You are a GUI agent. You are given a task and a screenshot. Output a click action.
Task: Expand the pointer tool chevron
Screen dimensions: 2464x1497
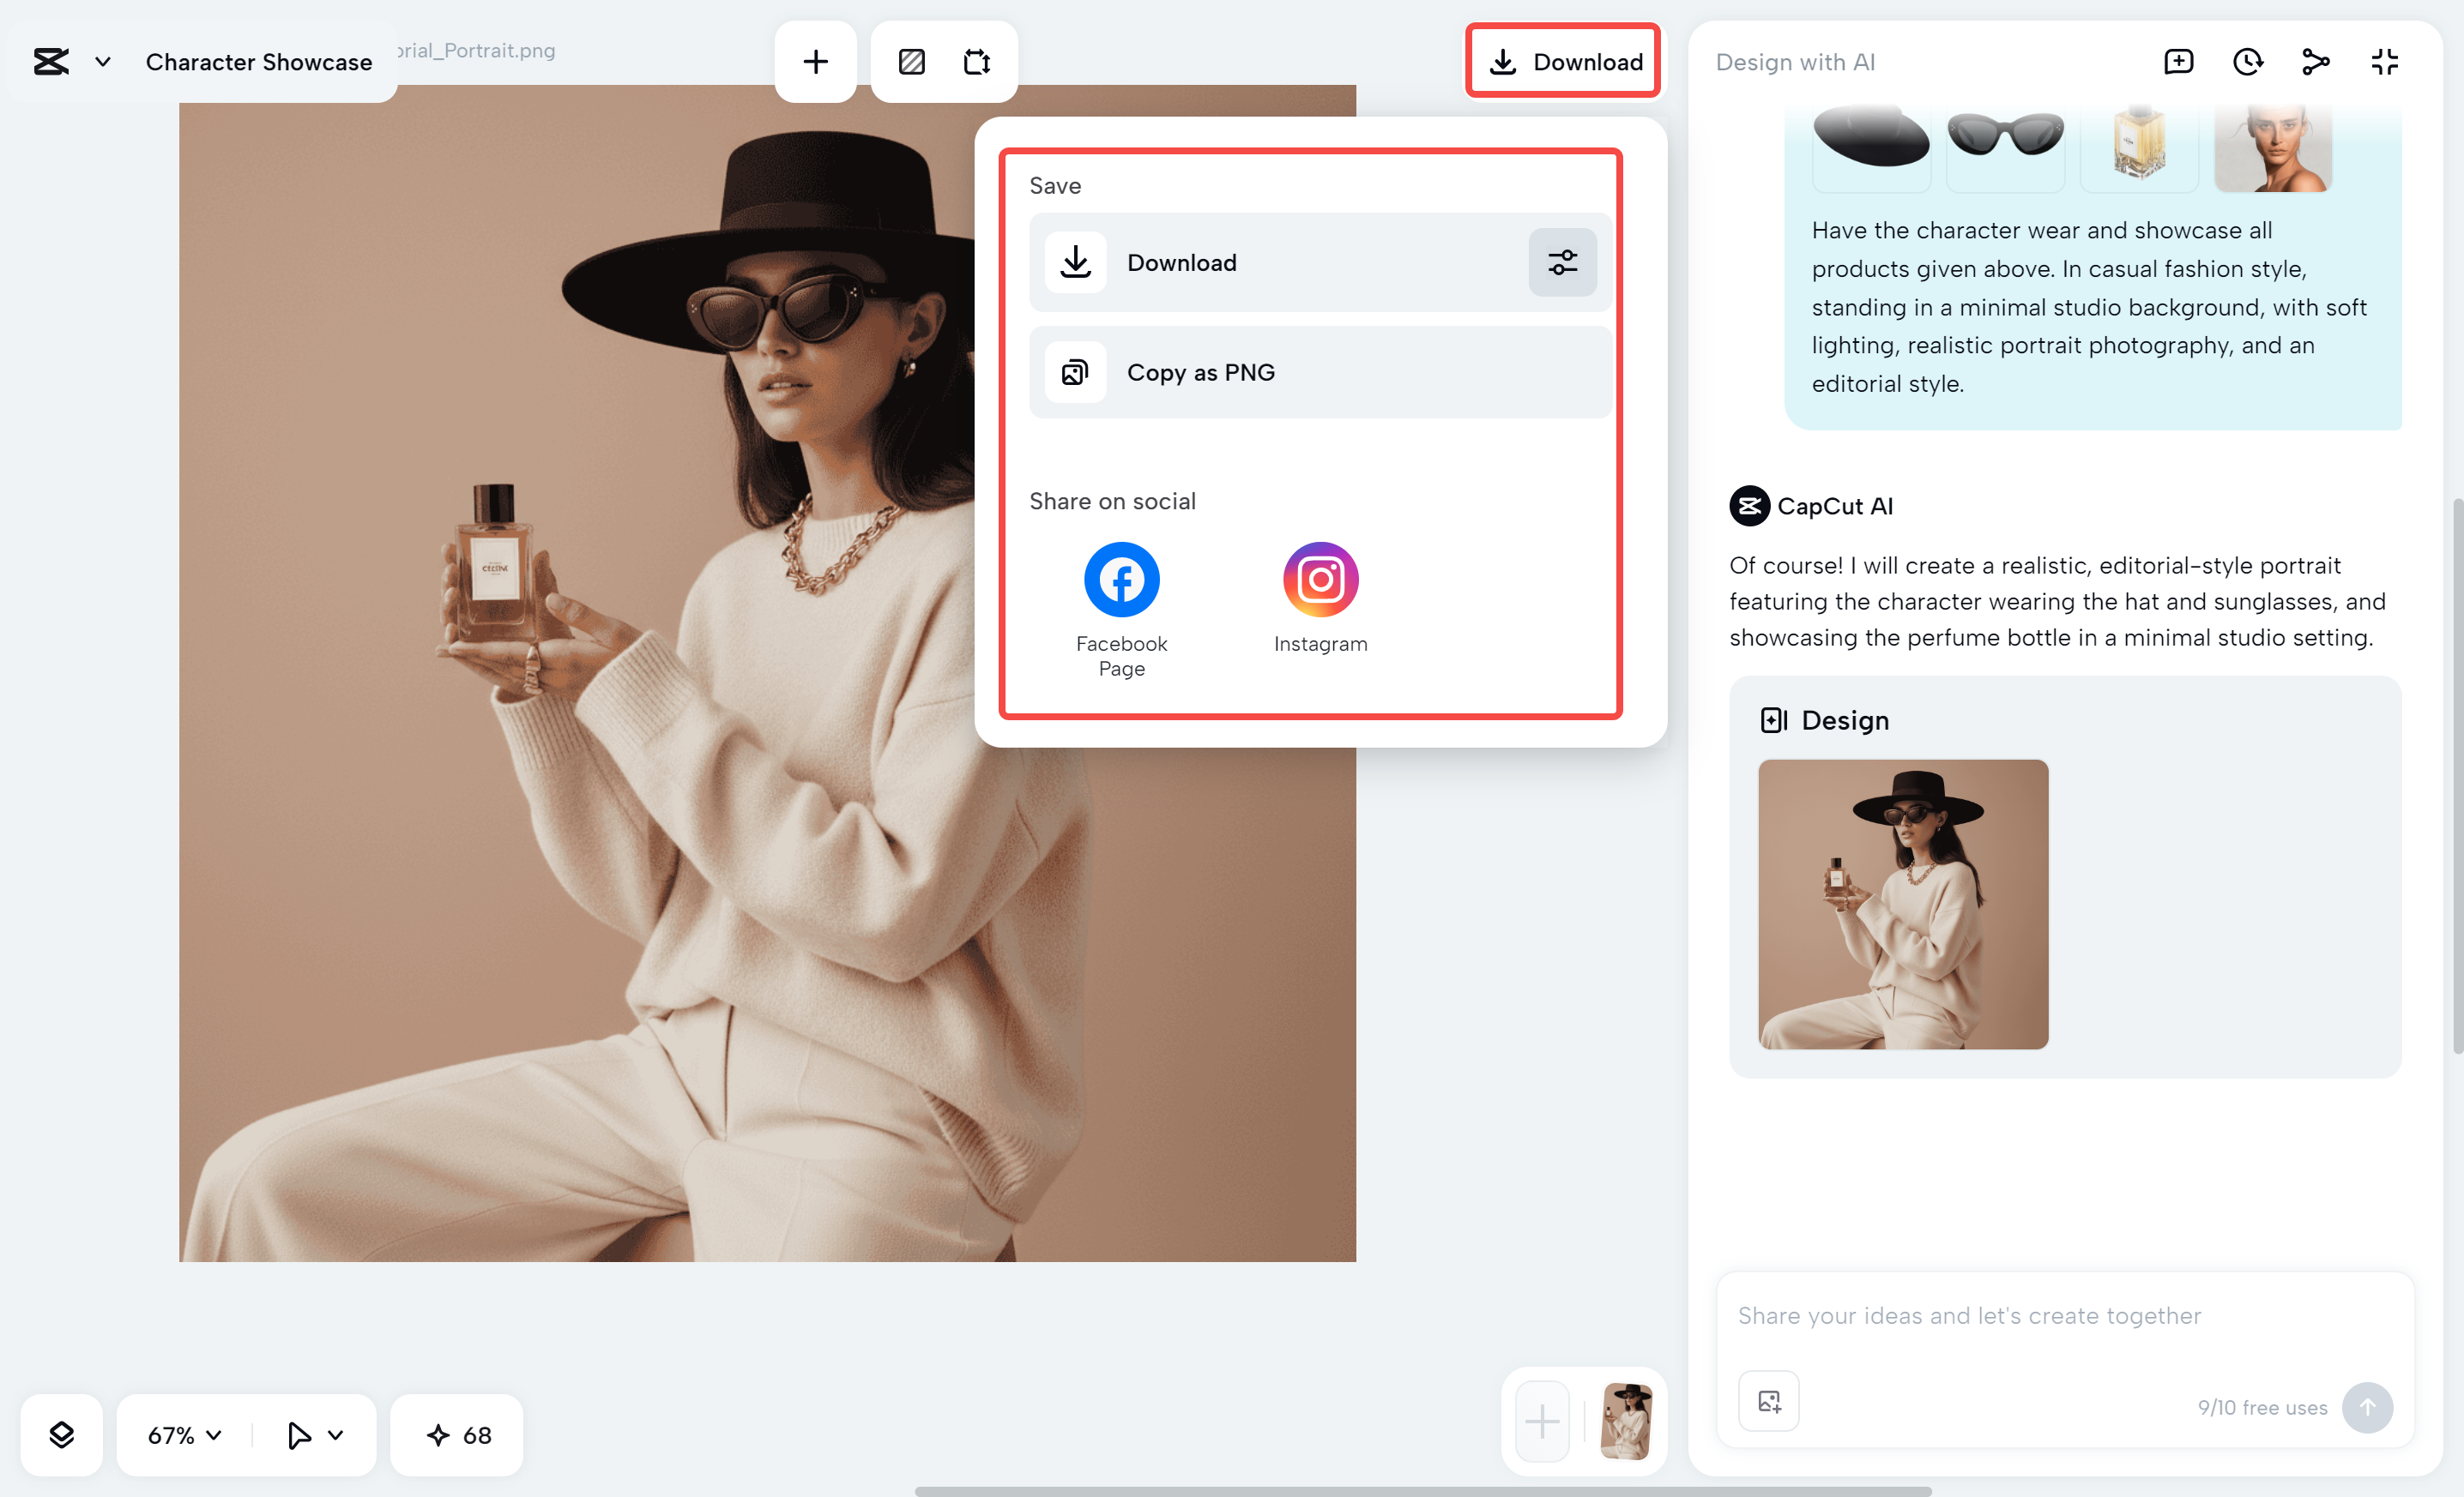click(x=335, y=1435)
